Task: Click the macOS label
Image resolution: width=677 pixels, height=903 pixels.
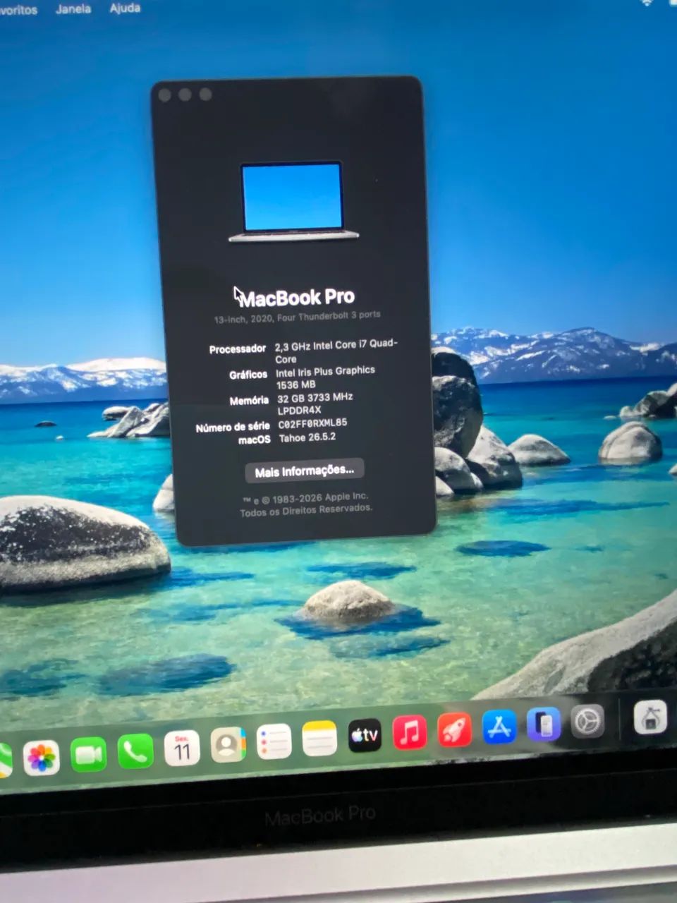Action: tap(255, 440)
